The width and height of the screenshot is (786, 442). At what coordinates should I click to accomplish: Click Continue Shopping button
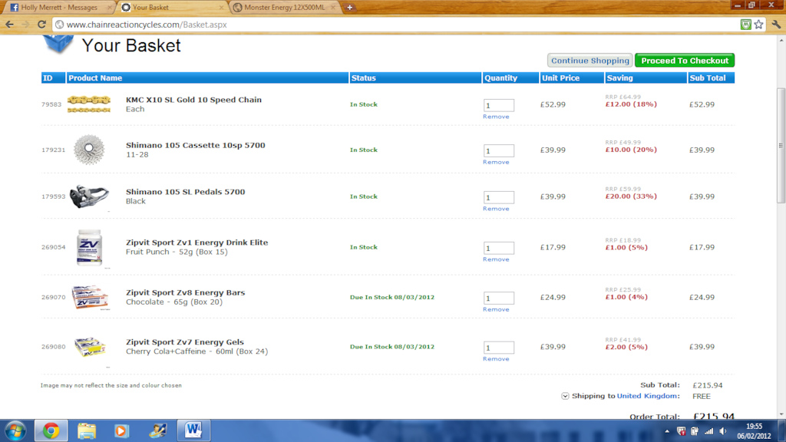(590, 61)
